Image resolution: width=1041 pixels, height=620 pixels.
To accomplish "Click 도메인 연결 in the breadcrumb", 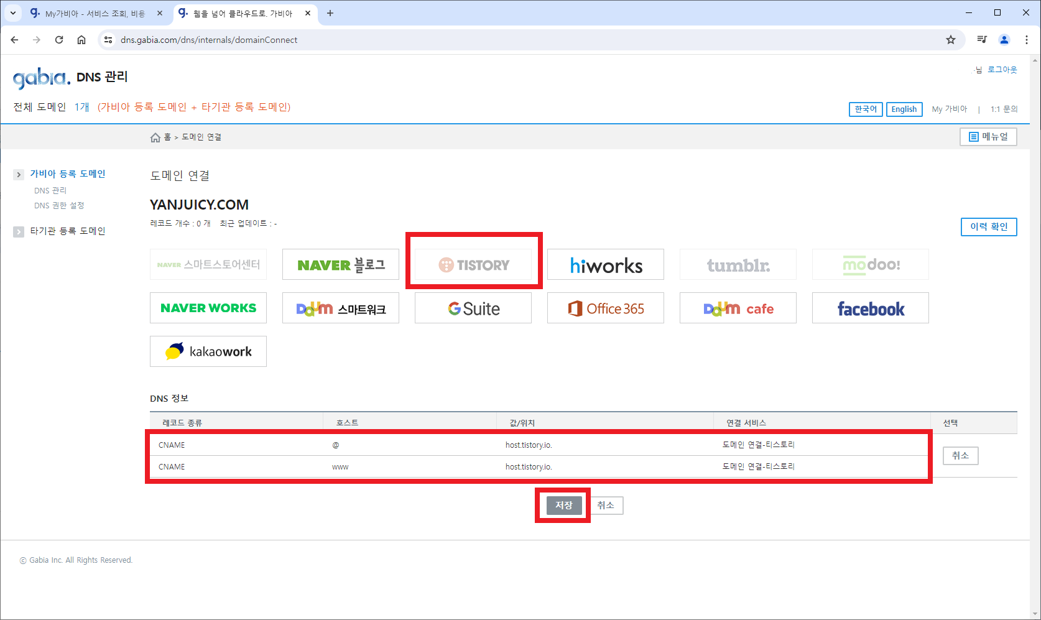I will 201,137.
